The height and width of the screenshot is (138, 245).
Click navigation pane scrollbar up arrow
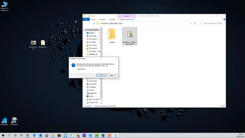click(x=101, y=28)
